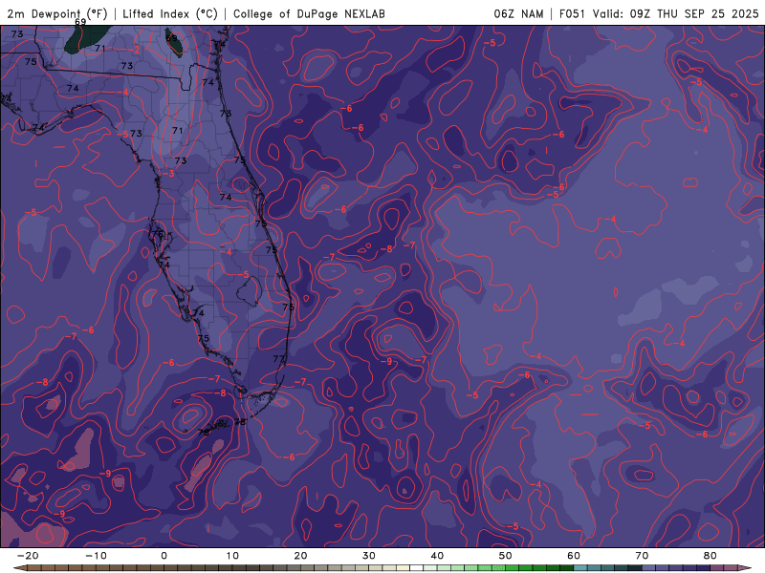Click the 'College of DuPage NEXLAB' label
The image size is (765, 573).
click(309, 13)
